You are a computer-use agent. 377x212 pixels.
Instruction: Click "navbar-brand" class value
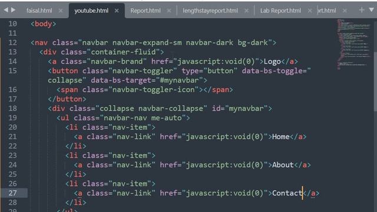pyautogui.click(x=117, y=61)
